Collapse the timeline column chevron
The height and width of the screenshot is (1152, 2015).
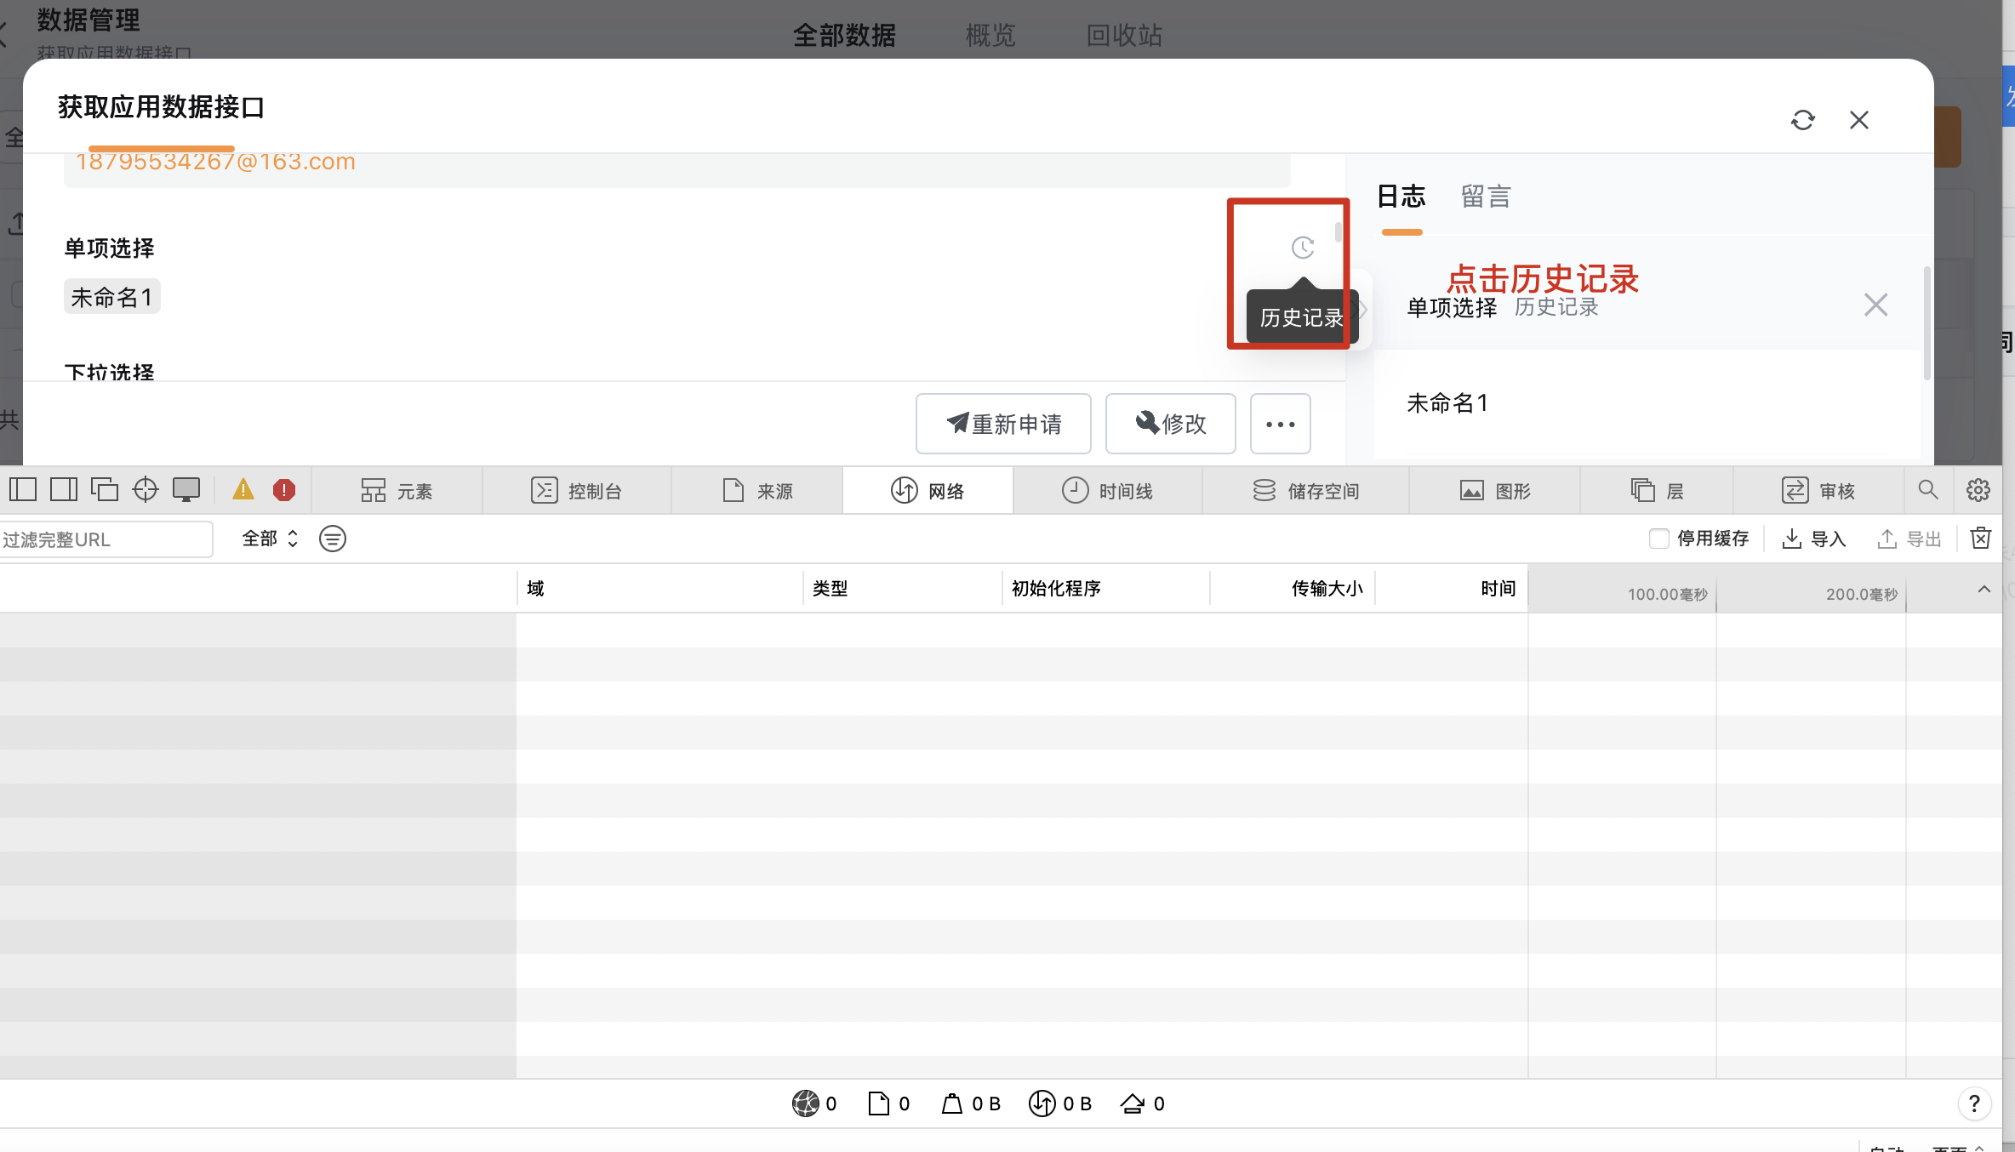(x=1984, y=589)
